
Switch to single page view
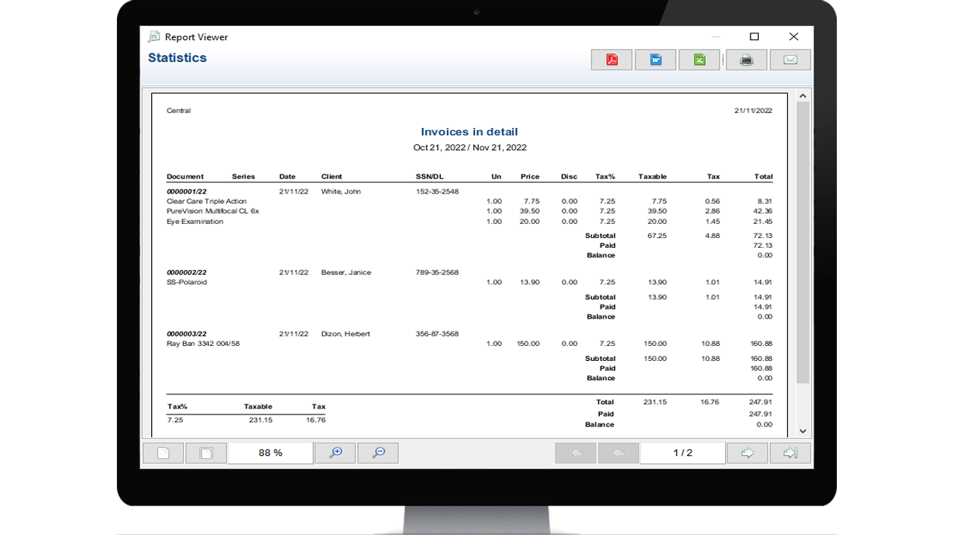coord(163,452)
